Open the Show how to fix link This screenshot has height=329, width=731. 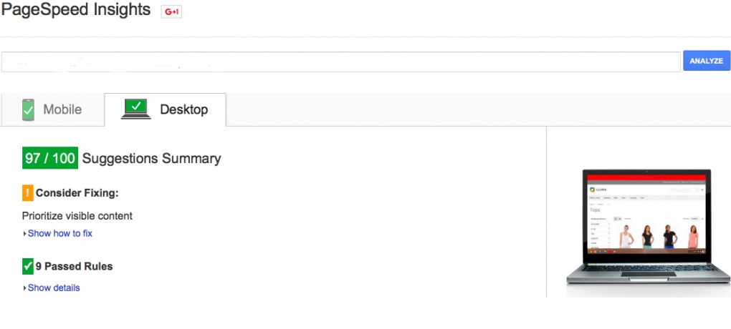pyautogui.click(x=60, y=233)
